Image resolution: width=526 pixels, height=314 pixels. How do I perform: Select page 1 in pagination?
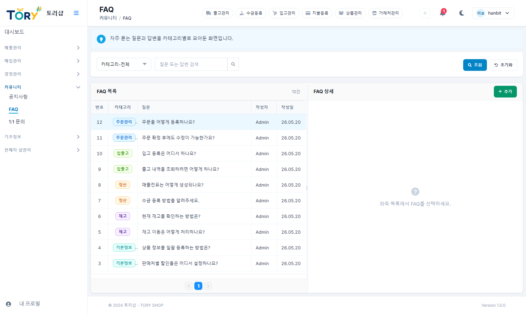coord(198,286)
